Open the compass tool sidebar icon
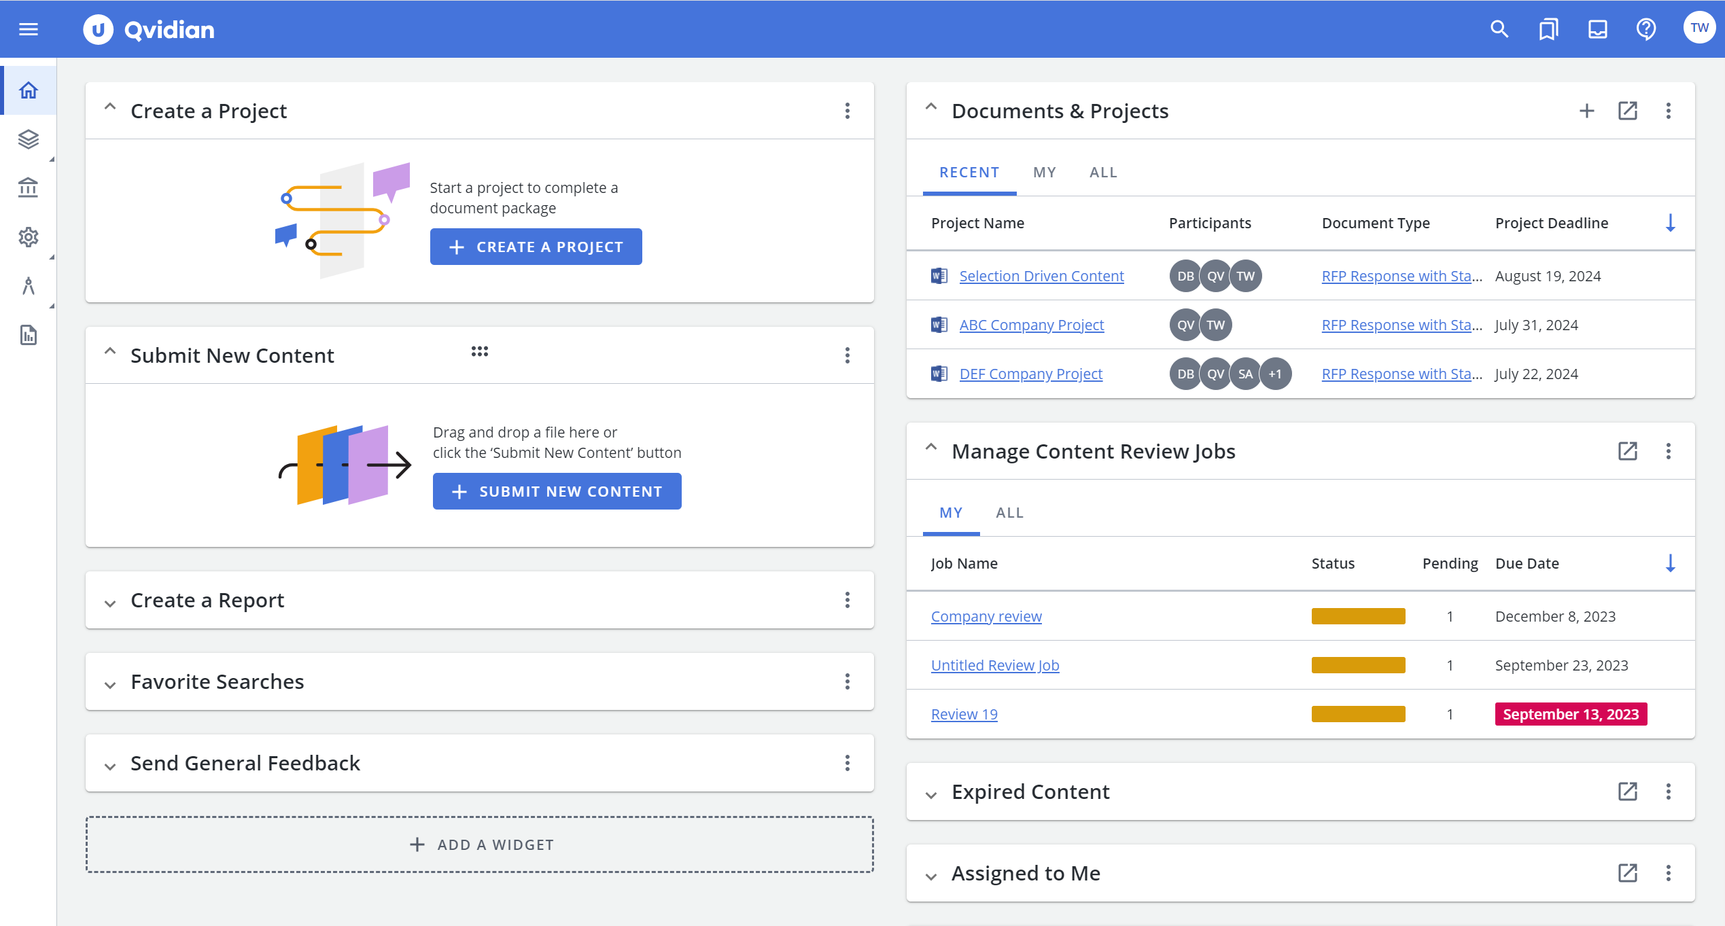Image resolution: width=1725 pixels, height=926 pixels. 29,286
